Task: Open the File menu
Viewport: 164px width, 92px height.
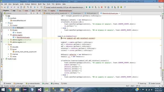Action: click(x=2, y=4)
